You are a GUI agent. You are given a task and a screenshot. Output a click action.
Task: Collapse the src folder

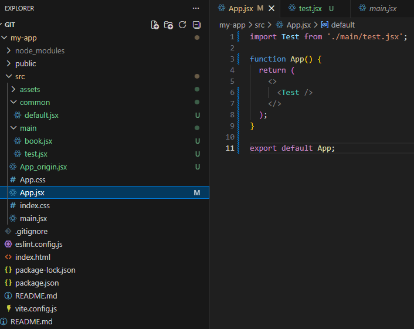coord(9,76)
